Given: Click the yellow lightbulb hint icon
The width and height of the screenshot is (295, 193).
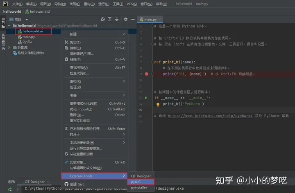Looking at the screenshot, I should pos(158,104).
